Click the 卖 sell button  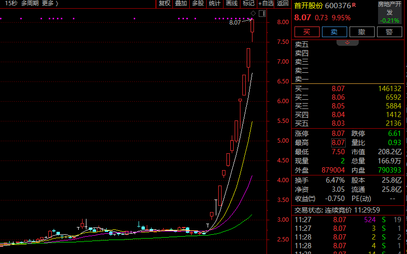coord(334,32)
